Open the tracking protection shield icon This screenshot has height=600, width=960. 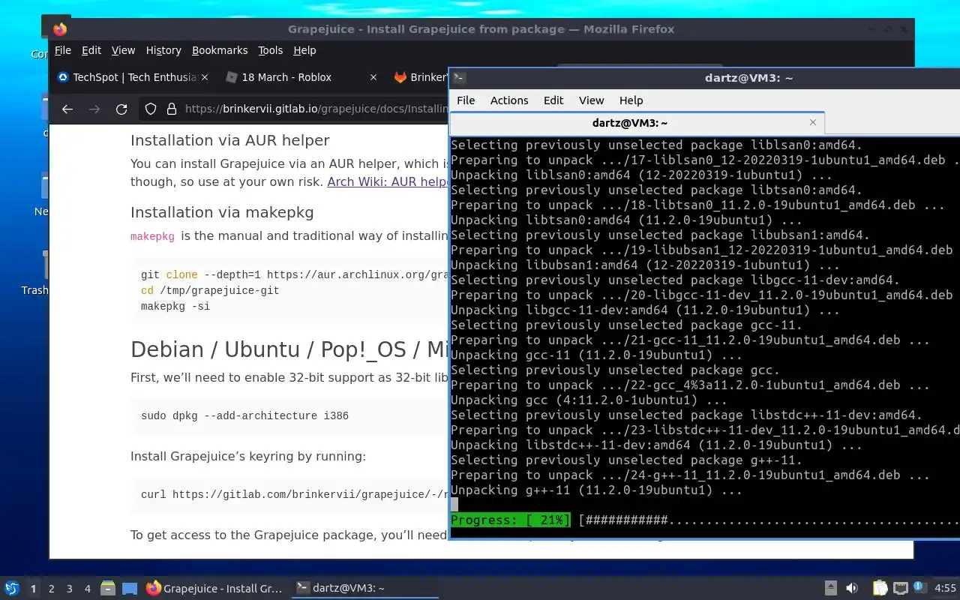(151, 109)
